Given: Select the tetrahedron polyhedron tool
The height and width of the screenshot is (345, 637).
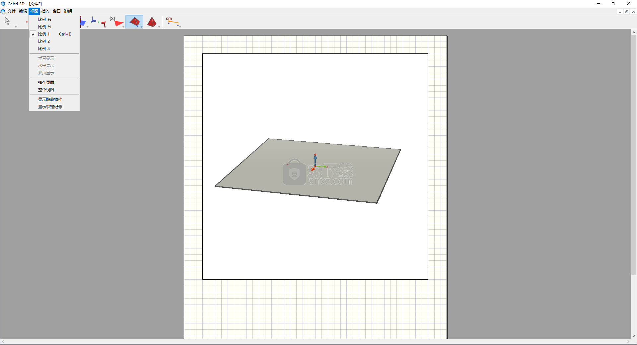Looking at the screenshot, I should click(x=134, y=22).
